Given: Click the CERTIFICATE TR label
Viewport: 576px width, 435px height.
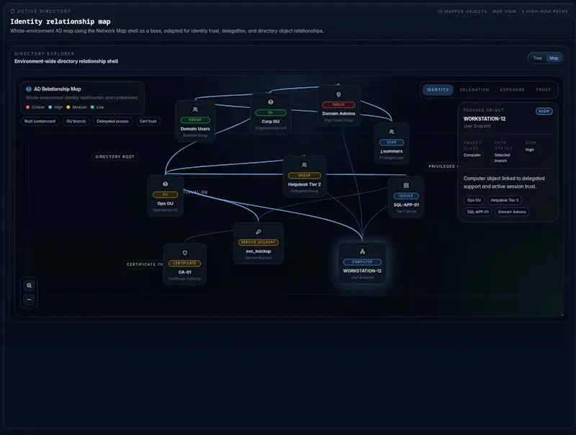Looking at the screenshot, I should click(x=145, y=264).
